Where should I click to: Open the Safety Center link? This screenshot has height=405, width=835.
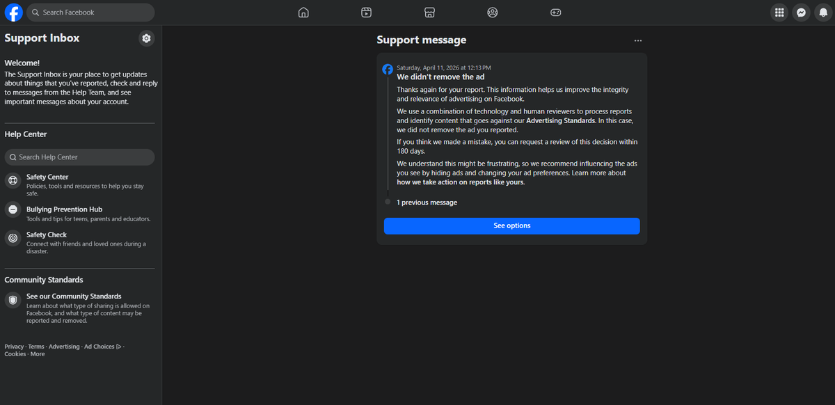tap(47, 177)
